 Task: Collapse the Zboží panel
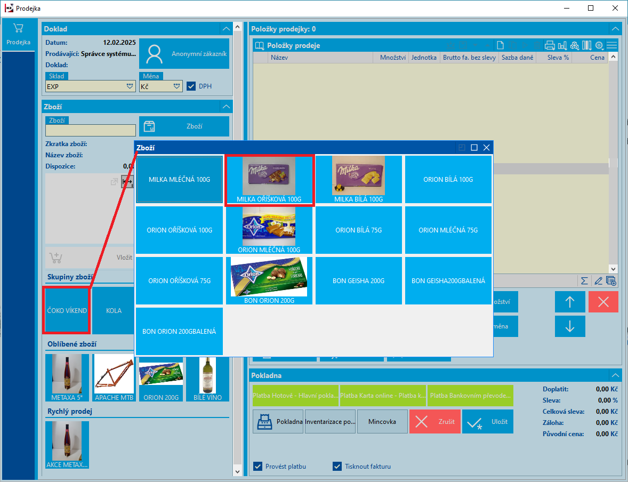[x=226, y=107]
